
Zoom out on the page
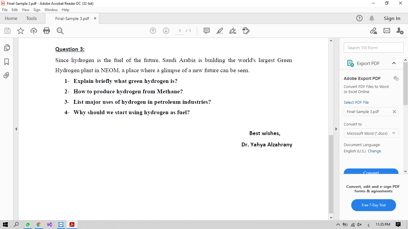pos(60,30)
